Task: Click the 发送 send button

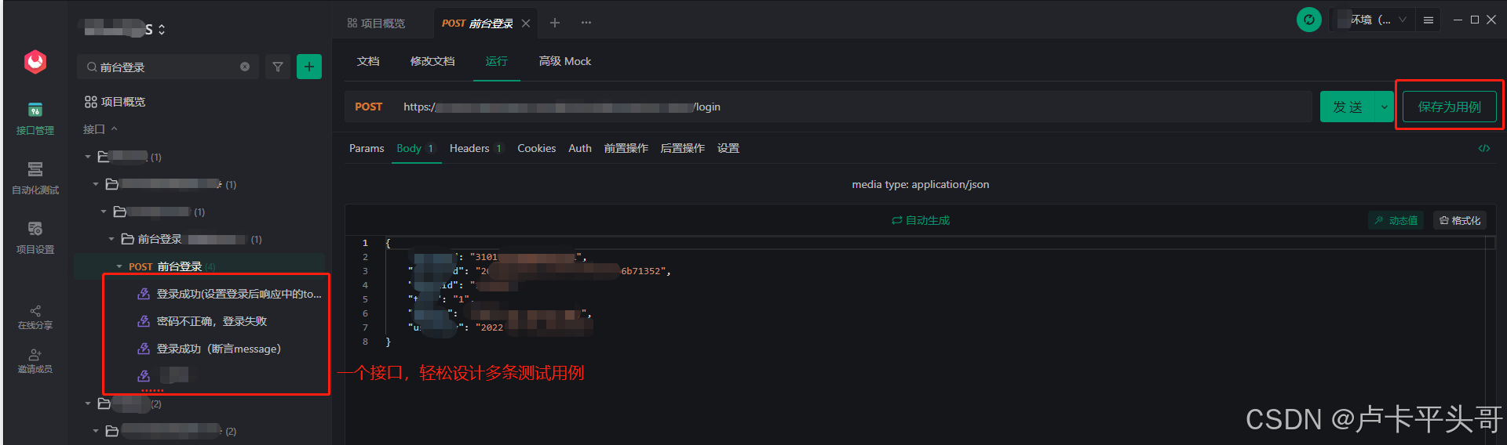Action: [1348, 107]
